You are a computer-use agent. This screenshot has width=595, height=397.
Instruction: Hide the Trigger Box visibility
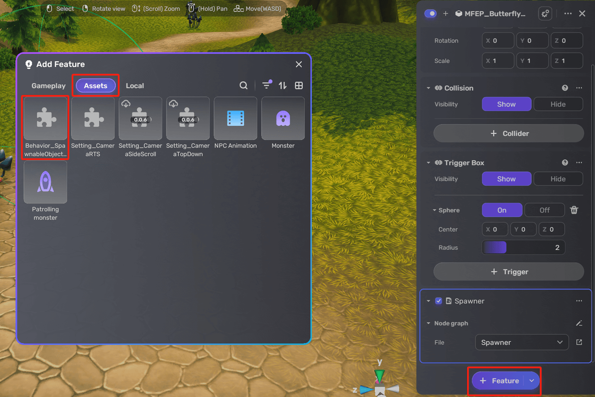coord(558,179)
